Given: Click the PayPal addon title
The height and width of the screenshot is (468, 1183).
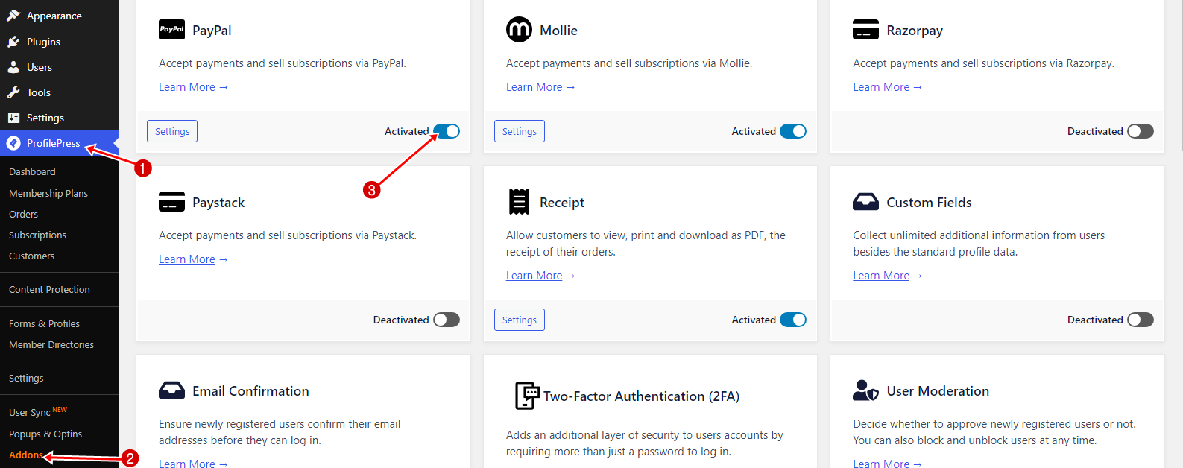Looking at the screenshot, I should [x=212, y=31].
